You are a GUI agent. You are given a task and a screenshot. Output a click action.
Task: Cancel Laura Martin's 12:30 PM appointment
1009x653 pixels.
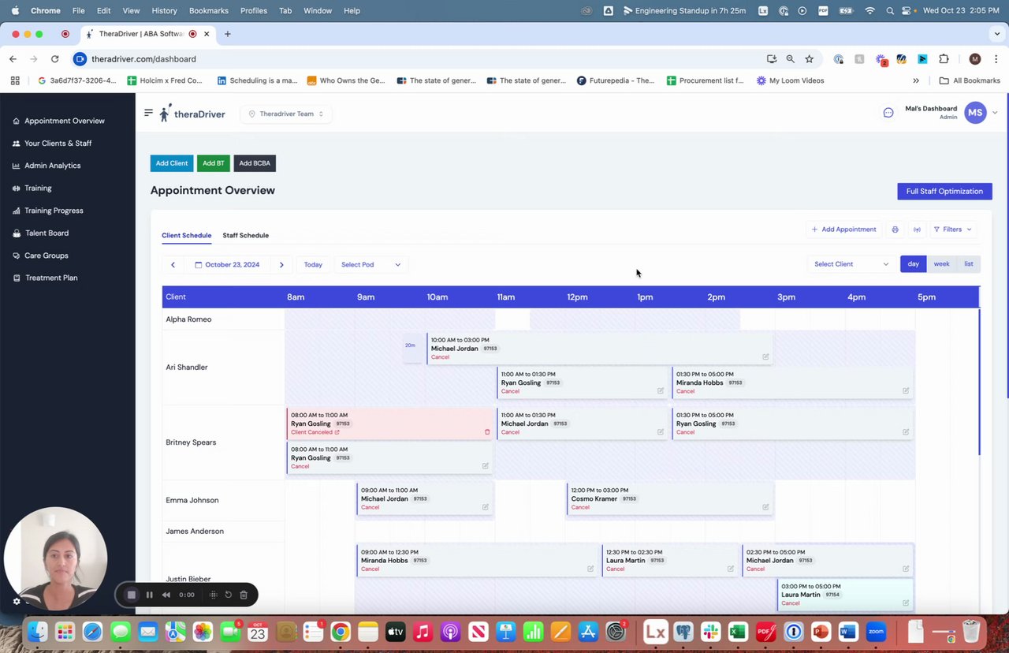click(x=615, y=569)
